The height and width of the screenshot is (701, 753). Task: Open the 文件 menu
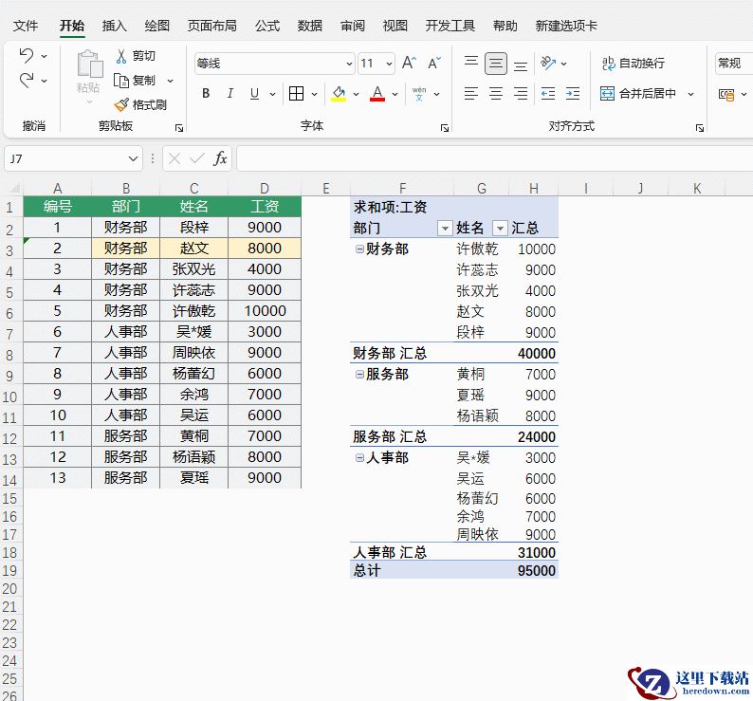[26, 26]
